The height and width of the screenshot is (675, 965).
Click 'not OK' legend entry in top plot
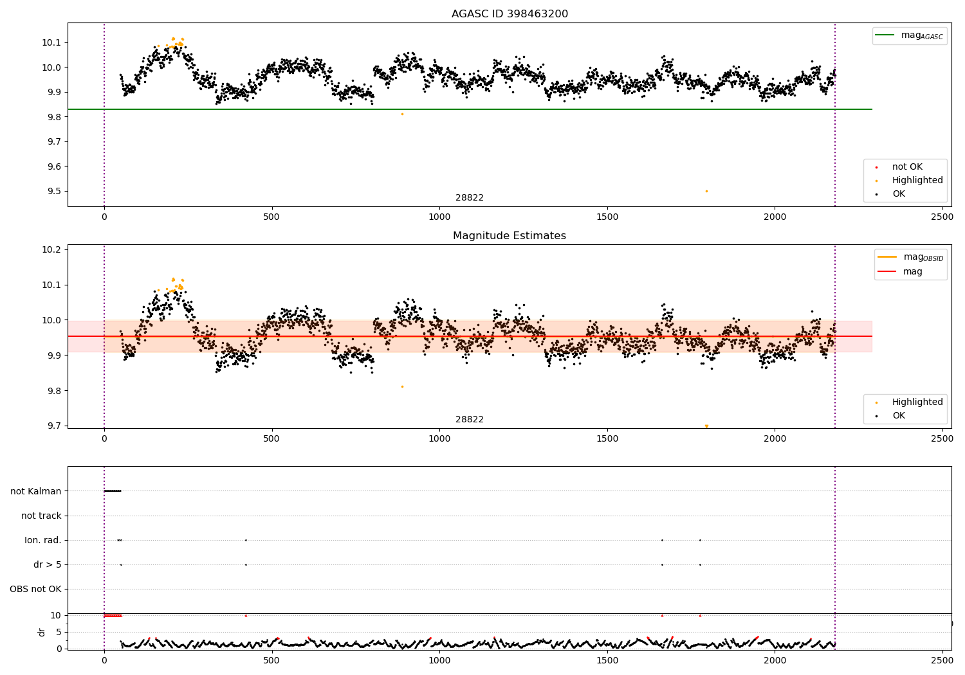click(907, 167)
